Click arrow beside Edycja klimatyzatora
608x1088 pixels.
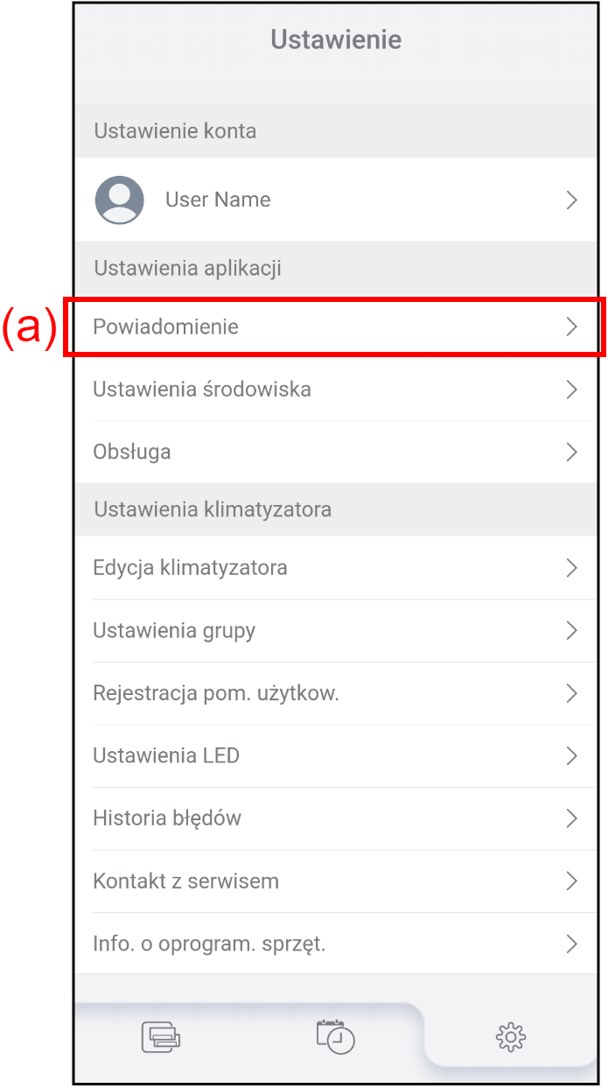[571, 568]
